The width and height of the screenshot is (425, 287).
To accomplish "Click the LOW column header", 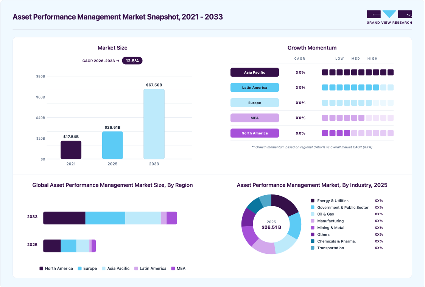I will 339,59.
